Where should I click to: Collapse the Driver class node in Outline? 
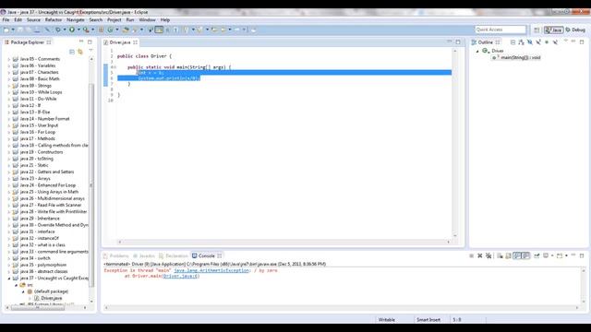(x=477, y=51)
